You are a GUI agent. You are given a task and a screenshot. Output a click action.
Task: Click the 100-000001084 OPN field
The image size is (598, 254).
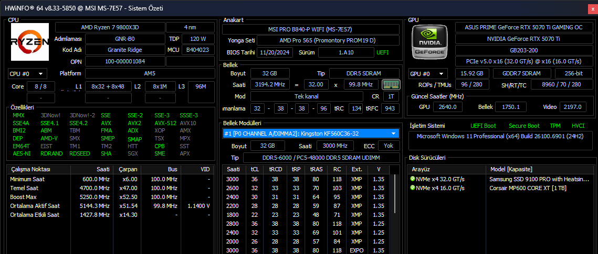[x=125, y=61]
